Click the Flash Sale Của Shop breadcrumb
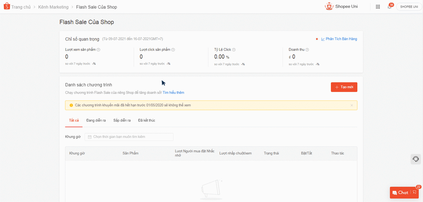This screenshot has width=423, height=202. 96,7
